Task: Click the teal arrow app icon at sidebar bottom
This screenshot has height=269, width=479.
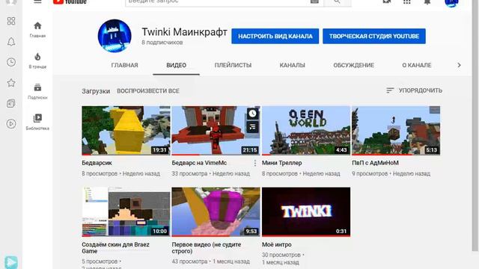Action: pyautogui.click(x=11, y=262)
